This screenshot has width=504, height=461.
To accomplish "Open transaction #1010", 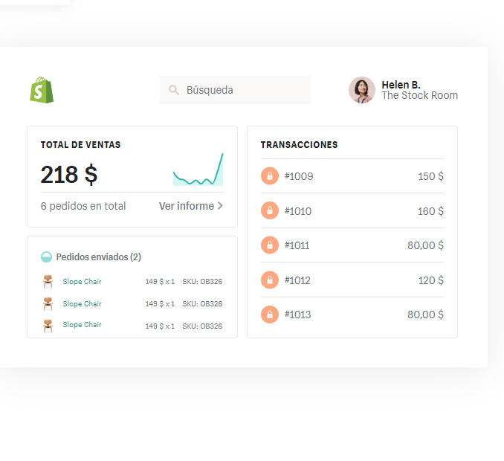I will [x=352, y=210].
